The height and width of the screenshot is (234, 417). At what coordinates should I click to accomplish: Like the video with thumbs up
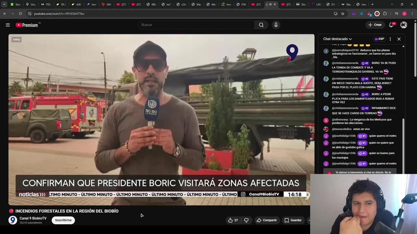point(233,220)
